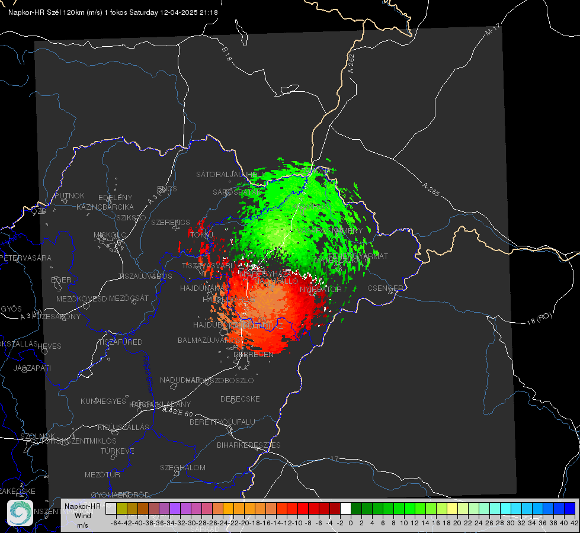
Task: Click the A-262 road label
Action: coord(351,63)
